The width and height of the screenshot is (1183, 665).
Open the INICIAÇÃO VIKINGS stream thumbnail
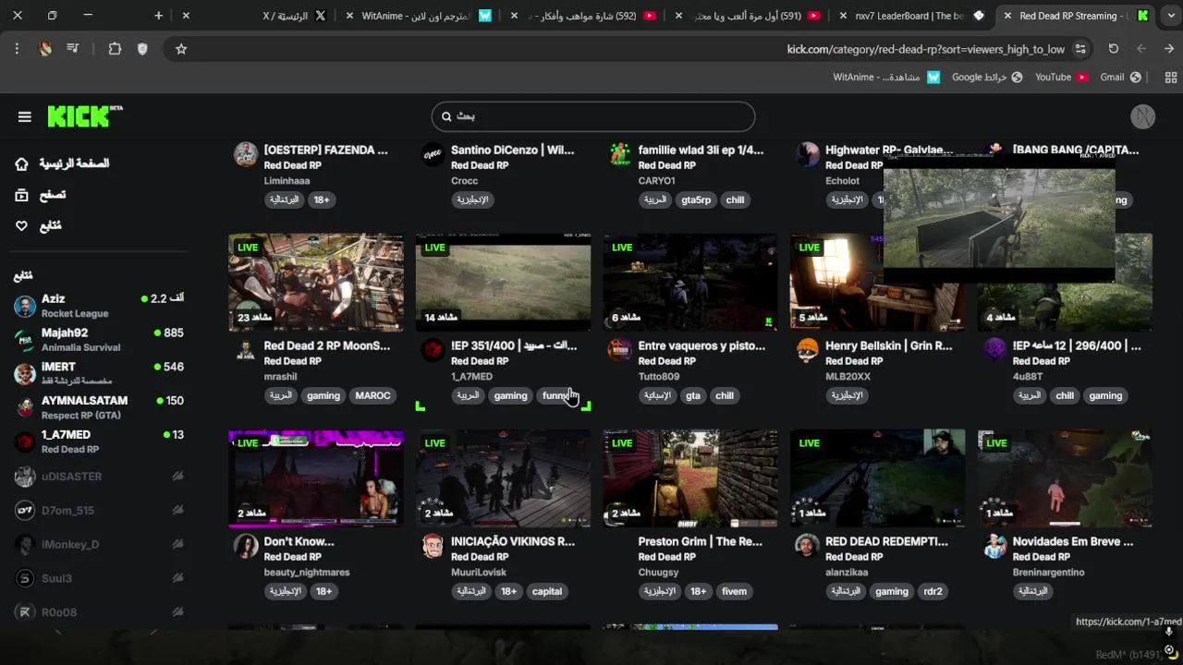(x=503, y=478)
